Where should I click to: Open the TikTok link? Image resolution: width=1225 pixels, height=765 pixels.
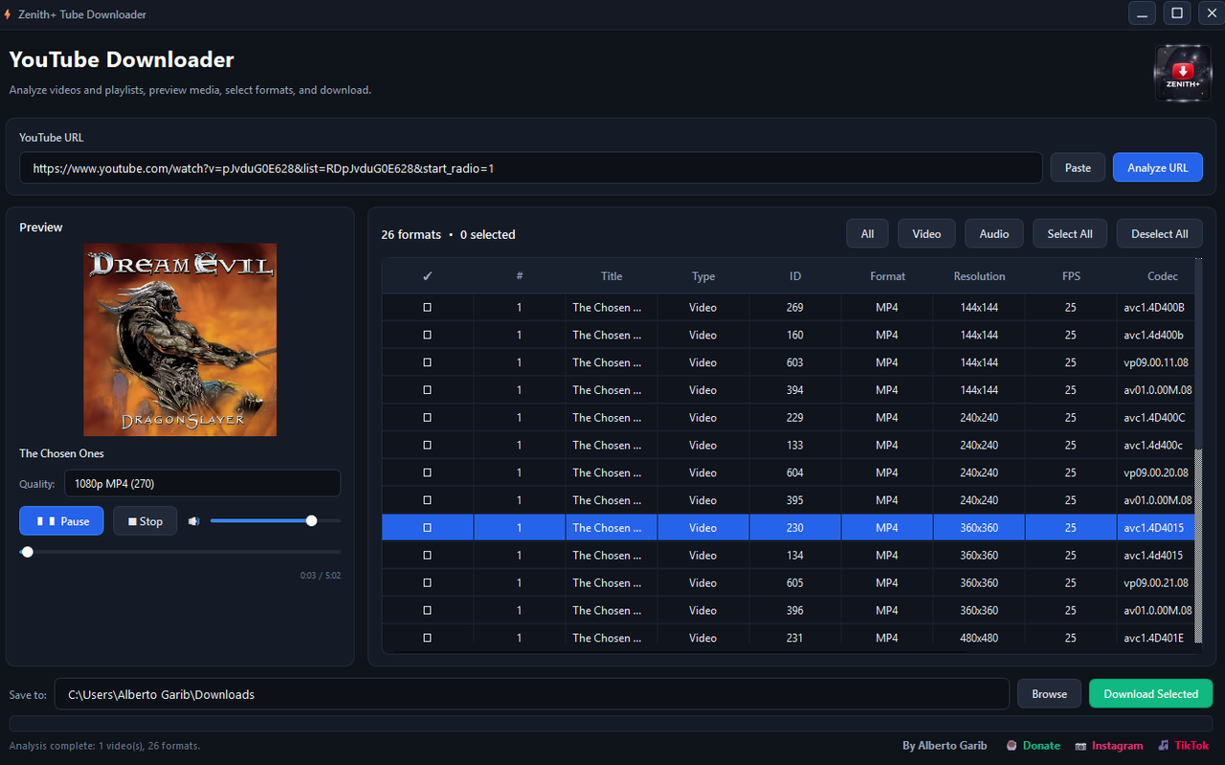tap(1184, 746)
